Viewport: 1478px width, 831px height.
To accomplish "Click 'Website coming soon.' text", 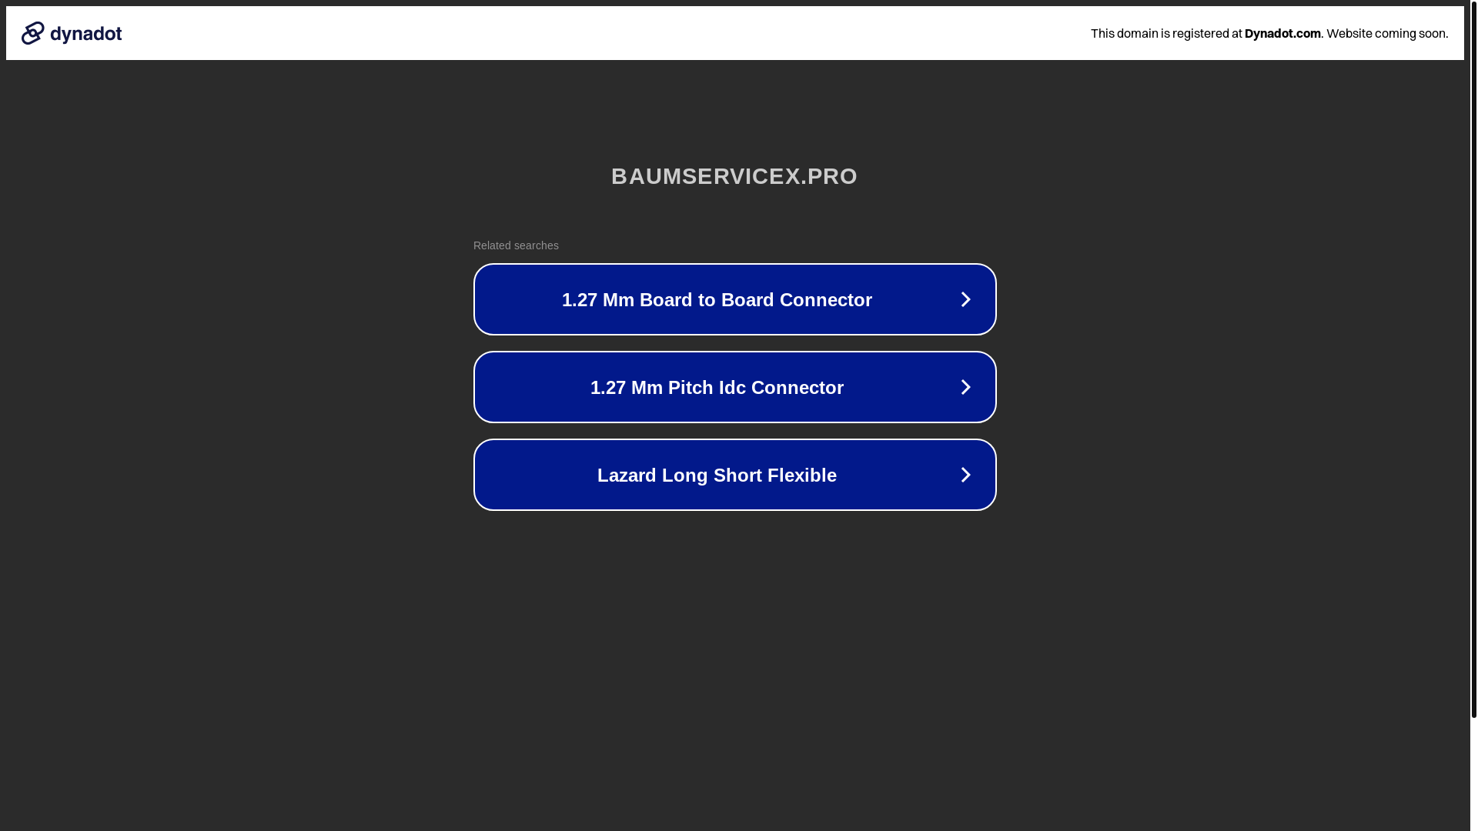I will (x=1387, y=33).
